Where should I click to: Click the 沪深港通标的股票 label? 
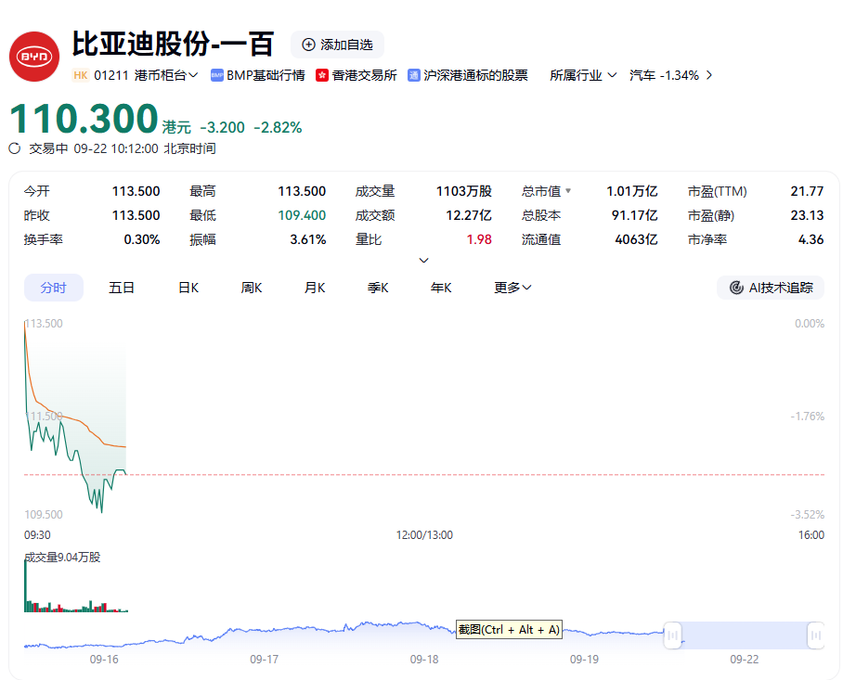475,75
